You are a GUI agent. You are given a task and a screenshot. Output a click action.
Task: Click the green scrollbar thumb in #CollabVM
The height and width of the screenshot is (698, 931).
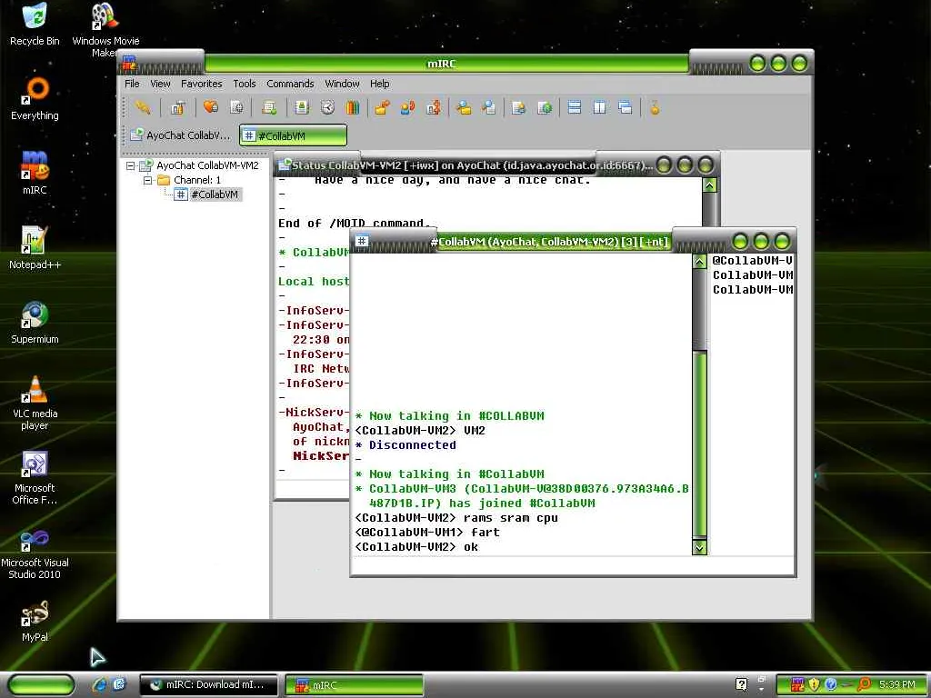point(699,445)
